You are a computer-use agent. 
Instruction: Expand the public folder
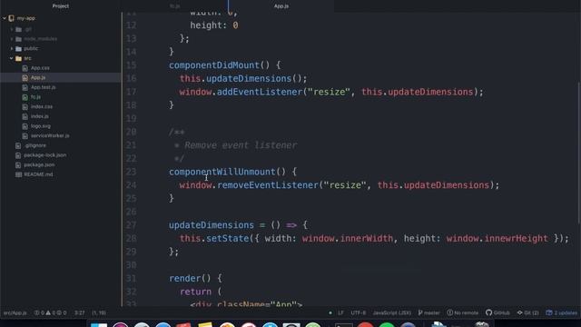pos(12,48)
